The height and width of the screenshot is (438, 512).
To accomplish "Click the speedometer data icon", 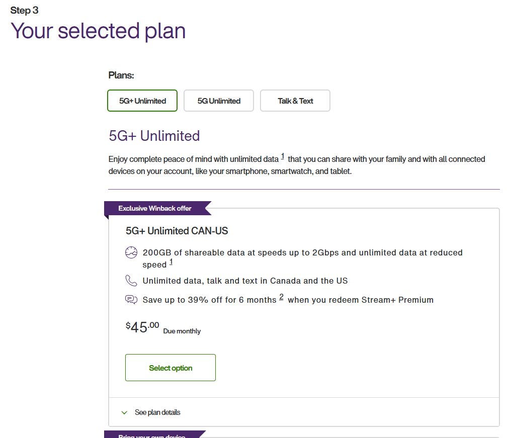I will 131,252.
